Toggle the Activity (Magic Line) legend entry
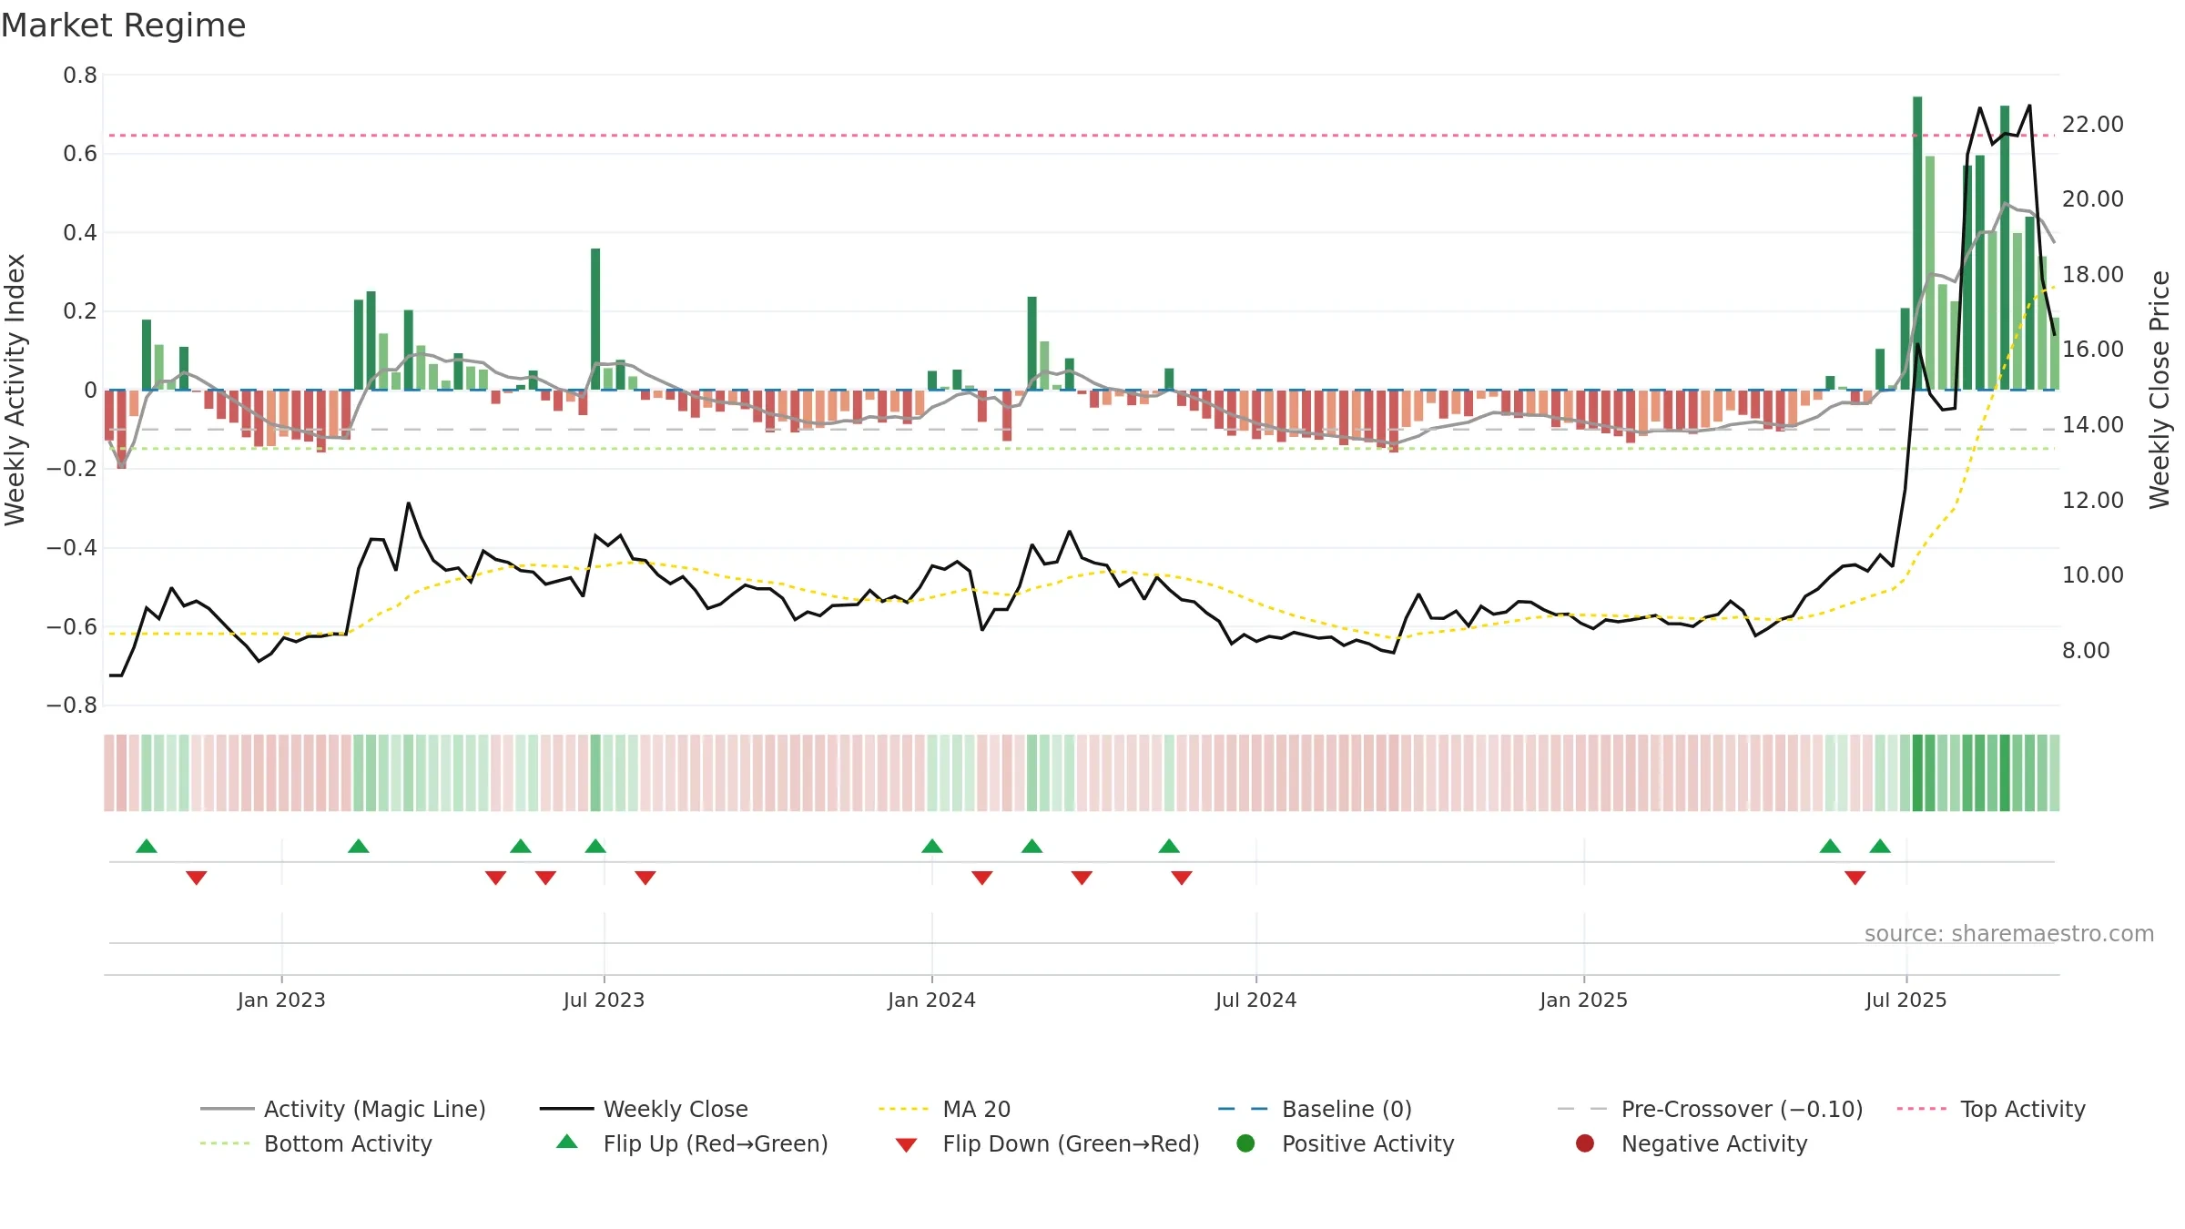The image size is (2185, 1229). [343, 1109]
